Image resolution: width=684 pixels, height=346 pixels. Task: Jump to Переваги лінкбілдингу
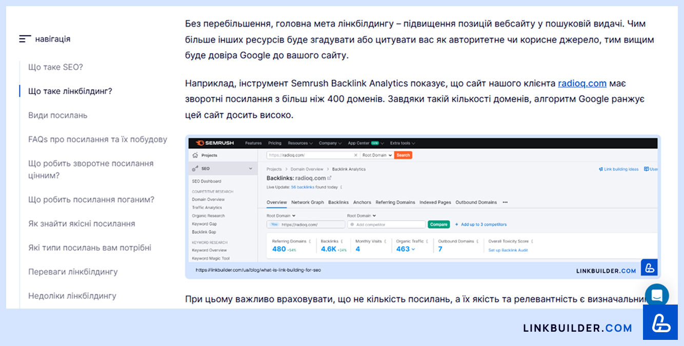73,272
